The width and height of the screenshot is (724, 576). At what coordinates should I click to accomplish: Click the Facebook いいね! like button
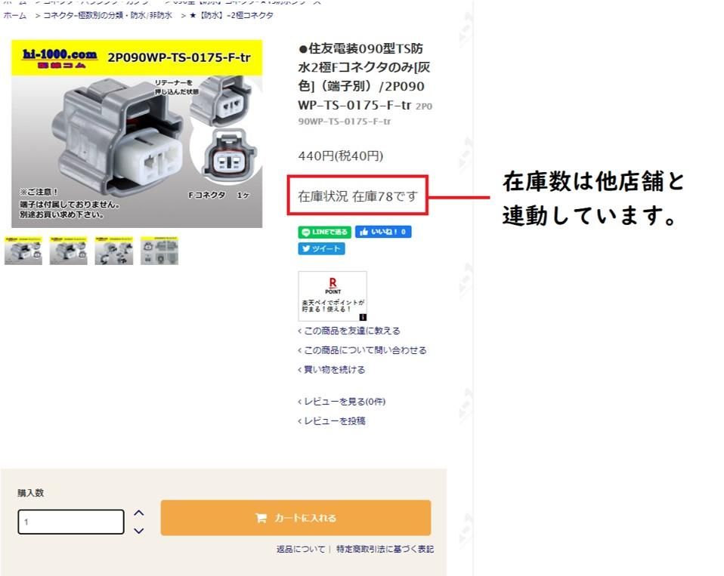pos(383,232)
